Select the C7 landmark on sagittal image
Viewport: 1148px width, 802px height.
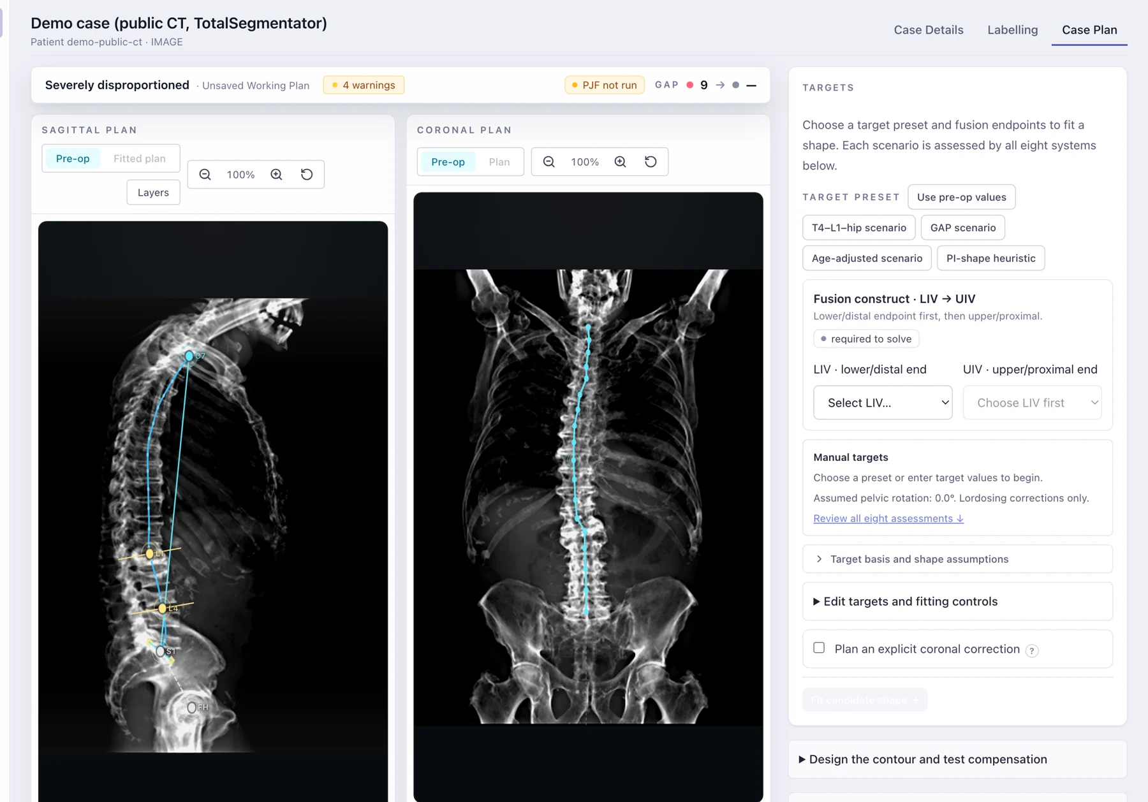189,356
